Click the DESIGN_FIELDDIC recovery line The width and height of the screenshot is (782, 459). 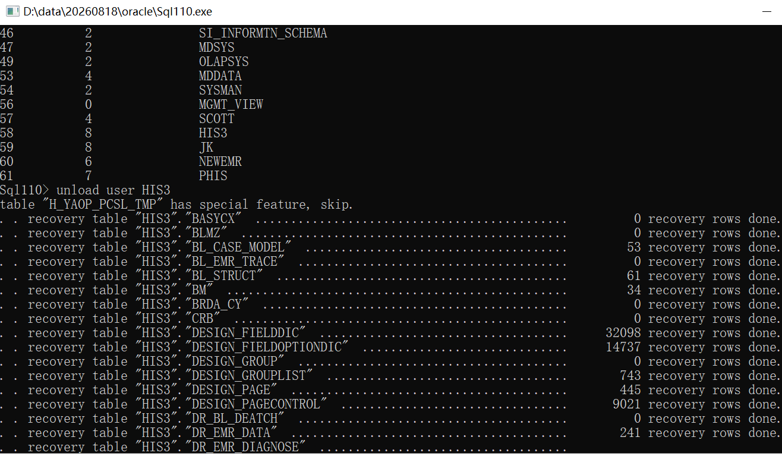(390, 333)
